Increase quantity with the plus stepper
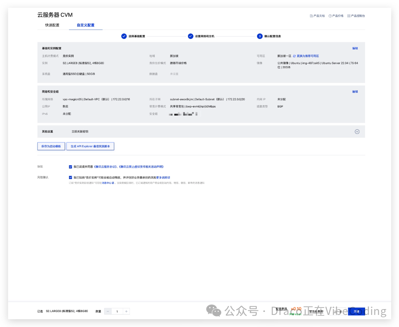This screenshot has width=399, height=327. pos(126,311)
